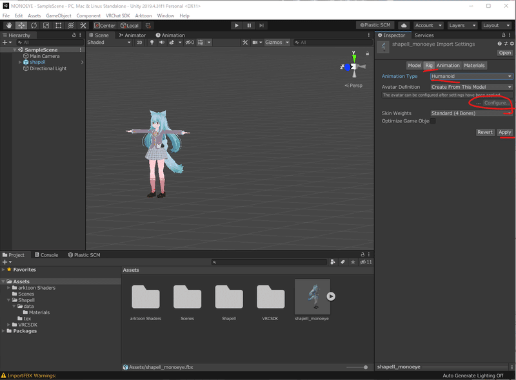This screenshot has width=516, height=380.
Task: Open the cloud Services icon
Action: point(404,25)
